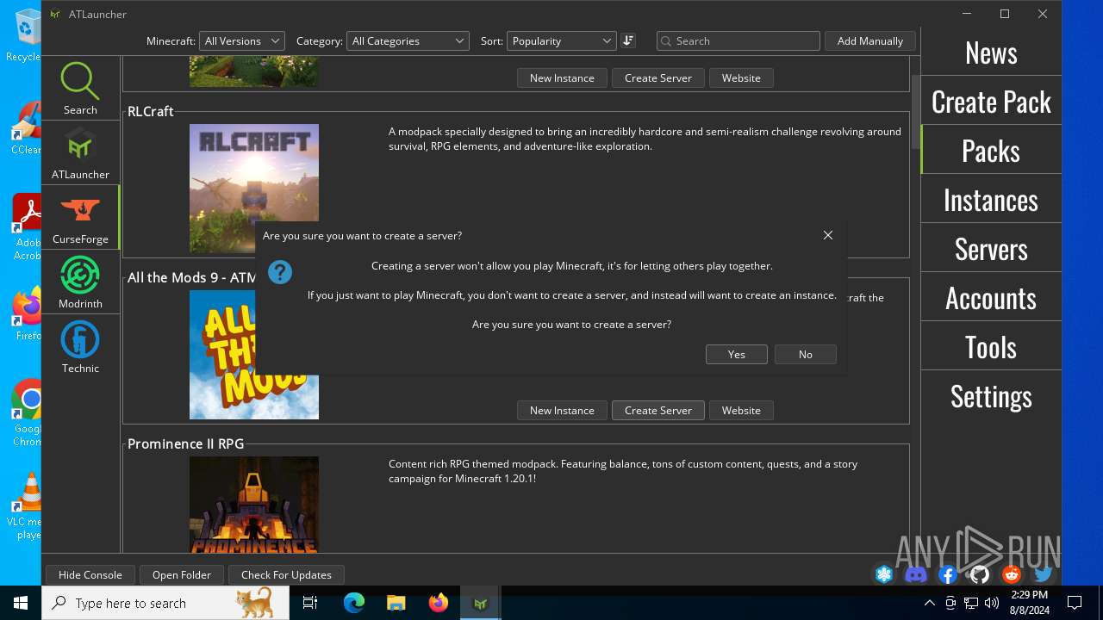The image size is (1103, 620).
Task: Select the ATLauncher packs source
Action: point(80,153)
